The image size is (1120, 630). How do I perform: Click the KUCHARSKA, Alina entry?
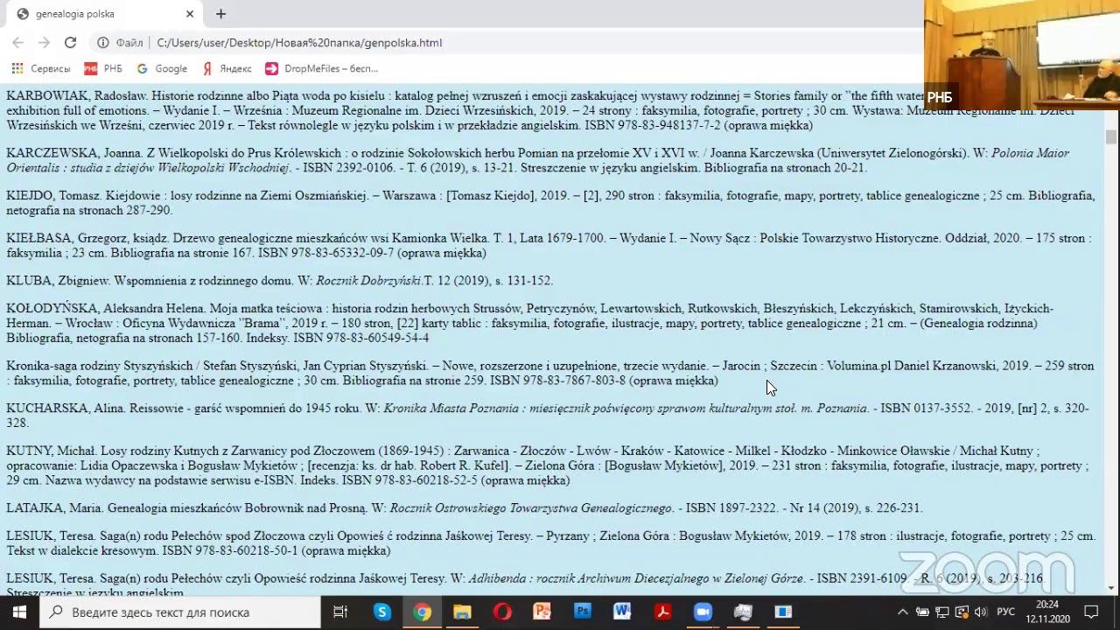point(547,416)
